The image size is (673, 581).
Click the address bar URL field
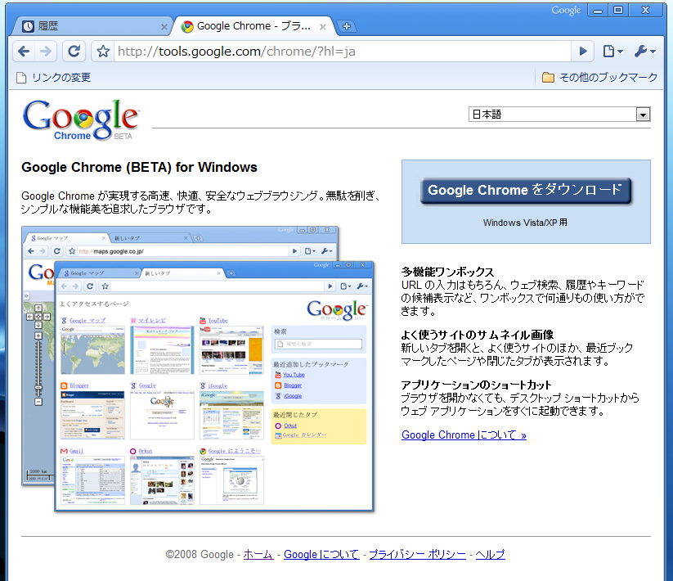[342, 52]
